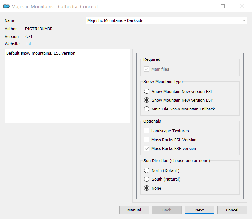The width and height of the screenshot is (252, 219).
Task: Click the description box with Default snow mountains text
Action: [x=68, y=86]
